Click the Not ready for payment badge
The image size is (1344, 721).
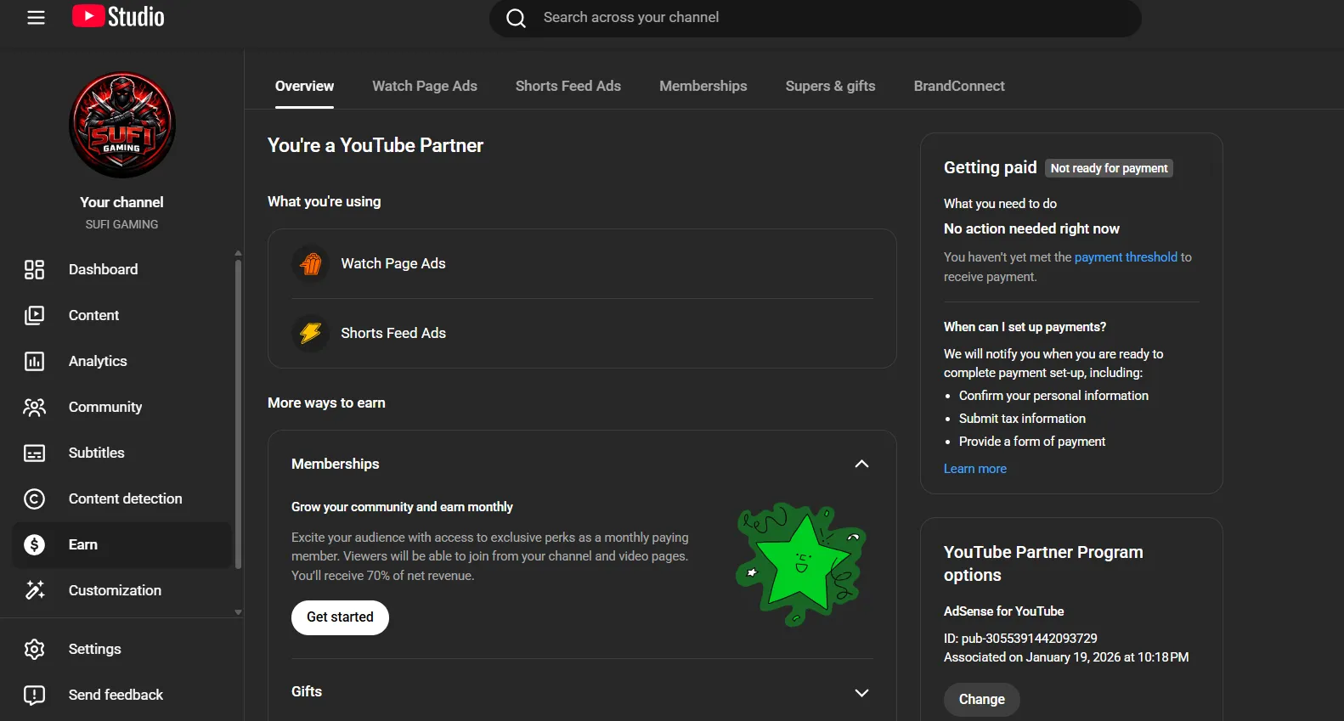pos(1109,168)
